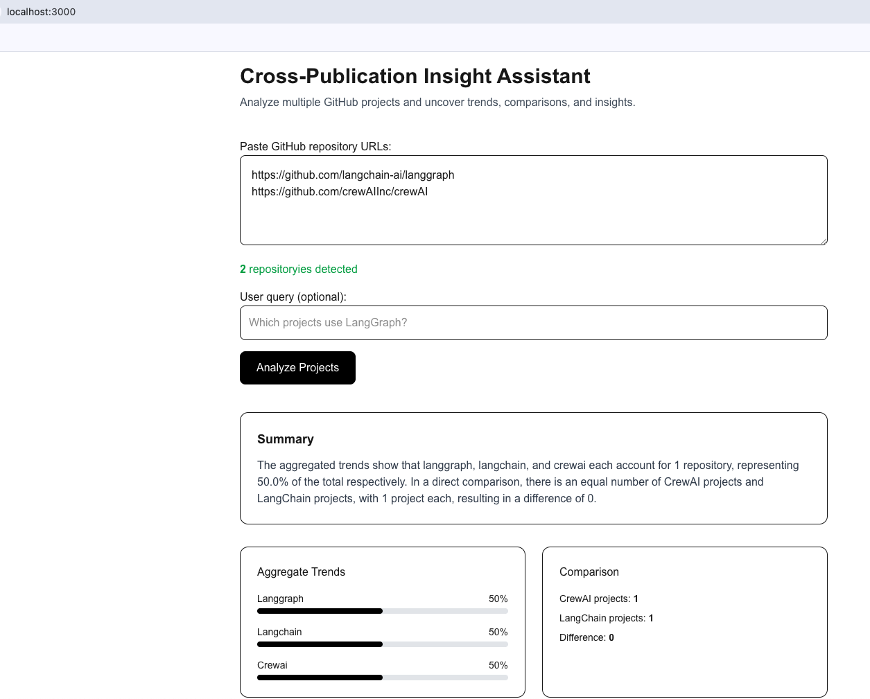Click the '2 repositoryies detected' status text
870x699 pixels.
[x=299, y=269]
